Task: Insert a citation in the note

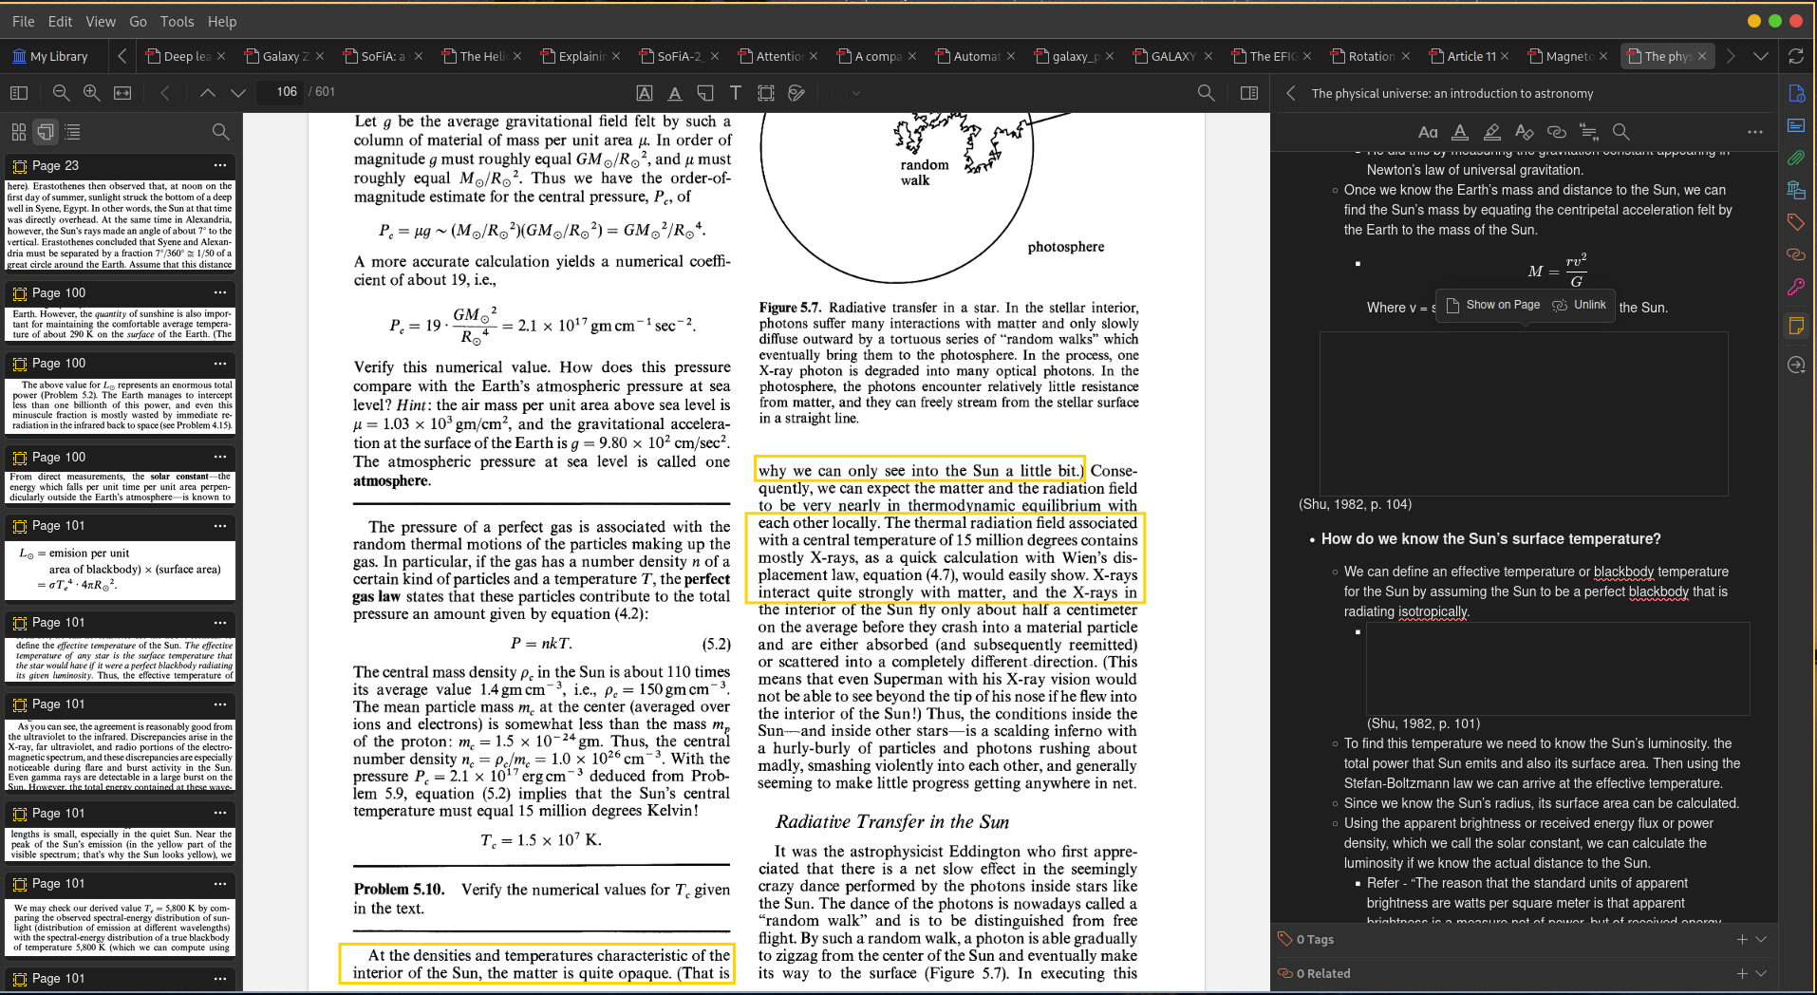Action: (x=1589, y=132)
